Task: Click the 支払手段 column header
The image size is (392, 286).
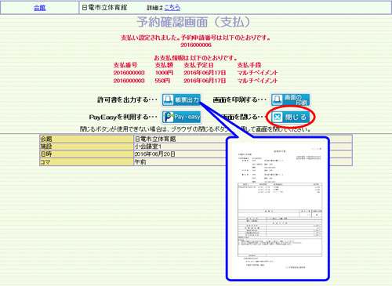Action: pos(249,65)
